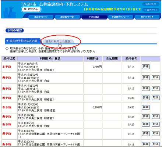Click the 予約の確認 page heading badge
Screen dimensions: 162x147
pos(15,31)
